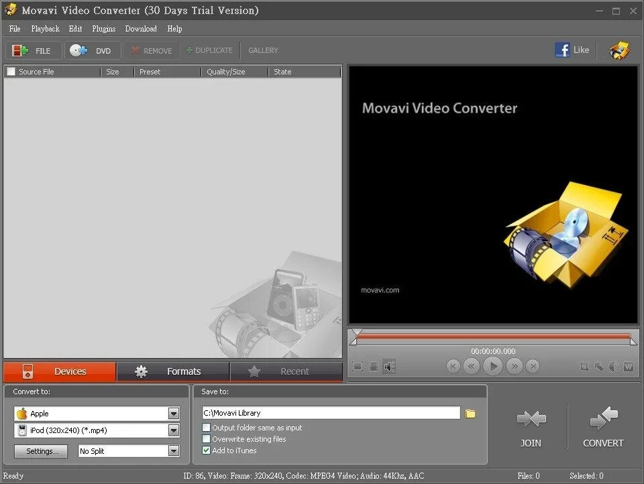
Task: Click the Settings... button
Action: pyautogui.click(x=41, y=451)
